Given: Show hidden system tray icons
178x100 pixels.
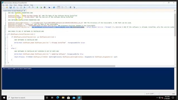Looking at the screenshot, I should tap(157, 97).
